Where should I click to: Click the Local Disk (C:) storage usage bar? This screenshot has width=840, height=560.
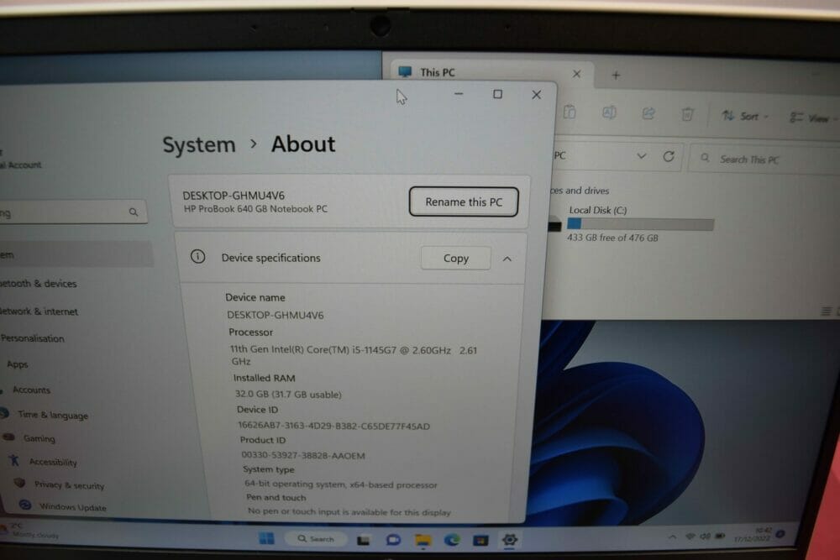click(x=641, y=224)
